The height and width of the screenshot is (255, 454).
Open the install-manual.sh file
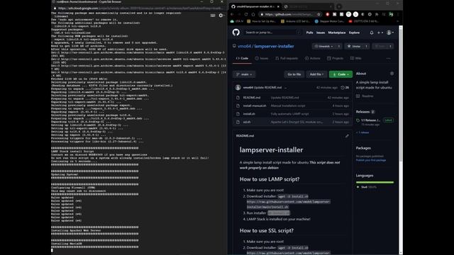click(255, 106)
